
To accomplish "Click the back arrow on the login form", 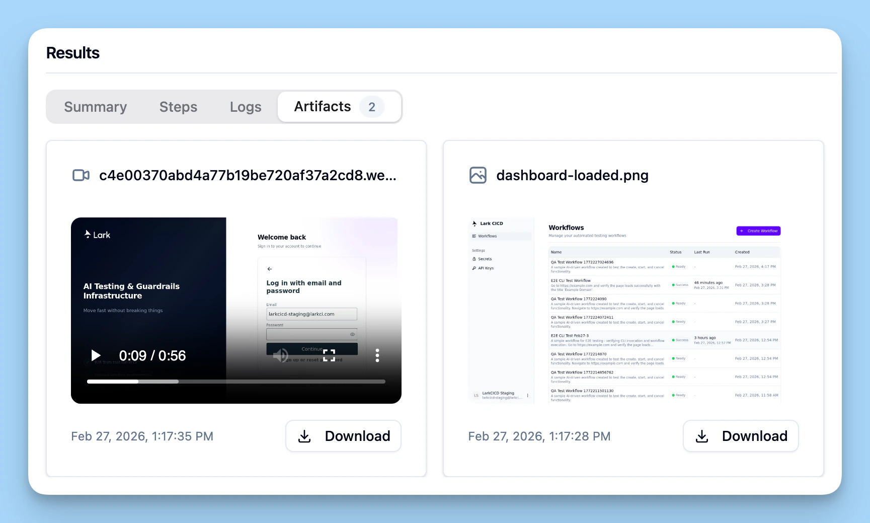I will (269, 269).
